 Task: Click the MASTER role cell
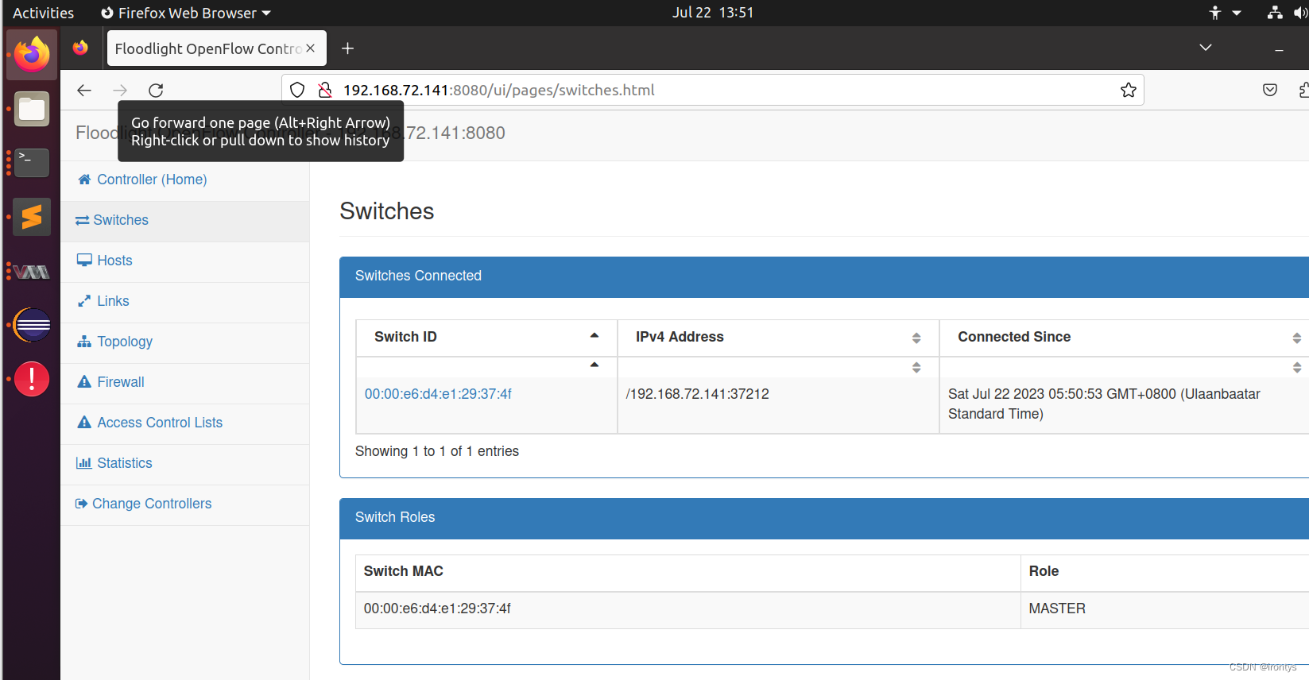tap(1164, 609)
